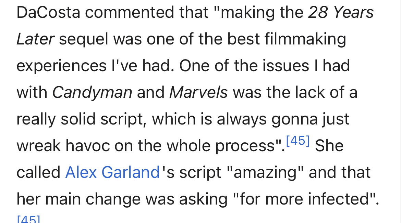
Task: Click the word sequel
Action: pos(84,39)
